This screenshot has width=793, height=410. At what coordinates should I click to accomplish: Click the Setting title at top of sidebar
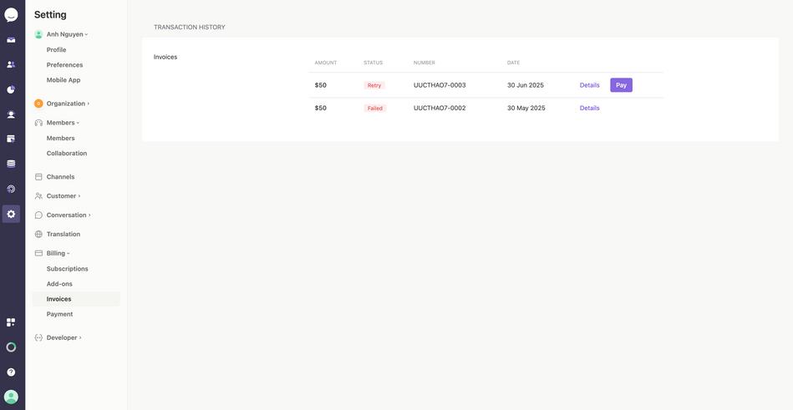click(50, 15)
